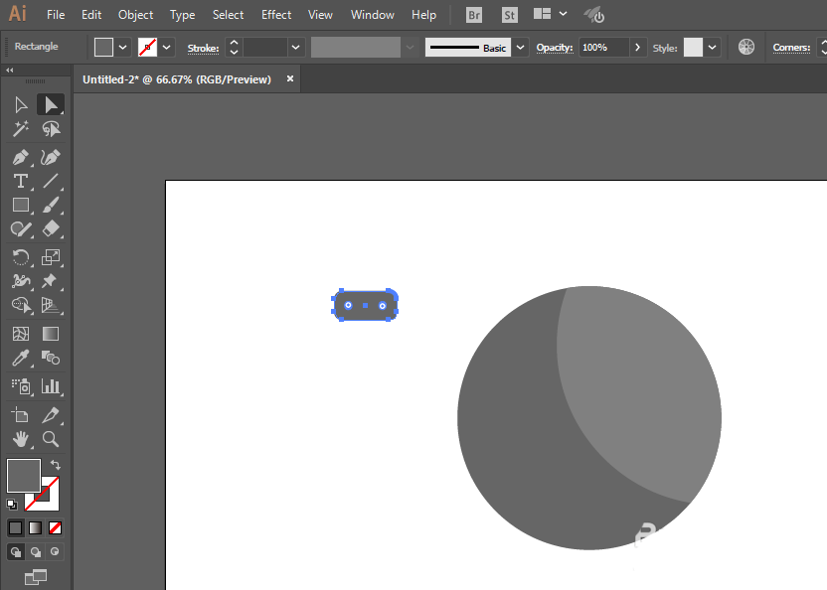Screen dimensions: 827x590
Task: Click the Fill color swatch in toolbox
Action: pos(23,476)
